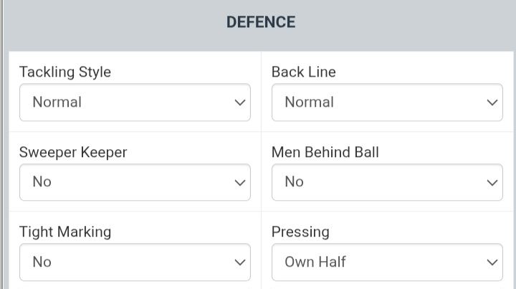The width and height of the screenshot is (516, 289).
Task: Click the Tight Marking chevron arrow
Action: tap(240, 262)
